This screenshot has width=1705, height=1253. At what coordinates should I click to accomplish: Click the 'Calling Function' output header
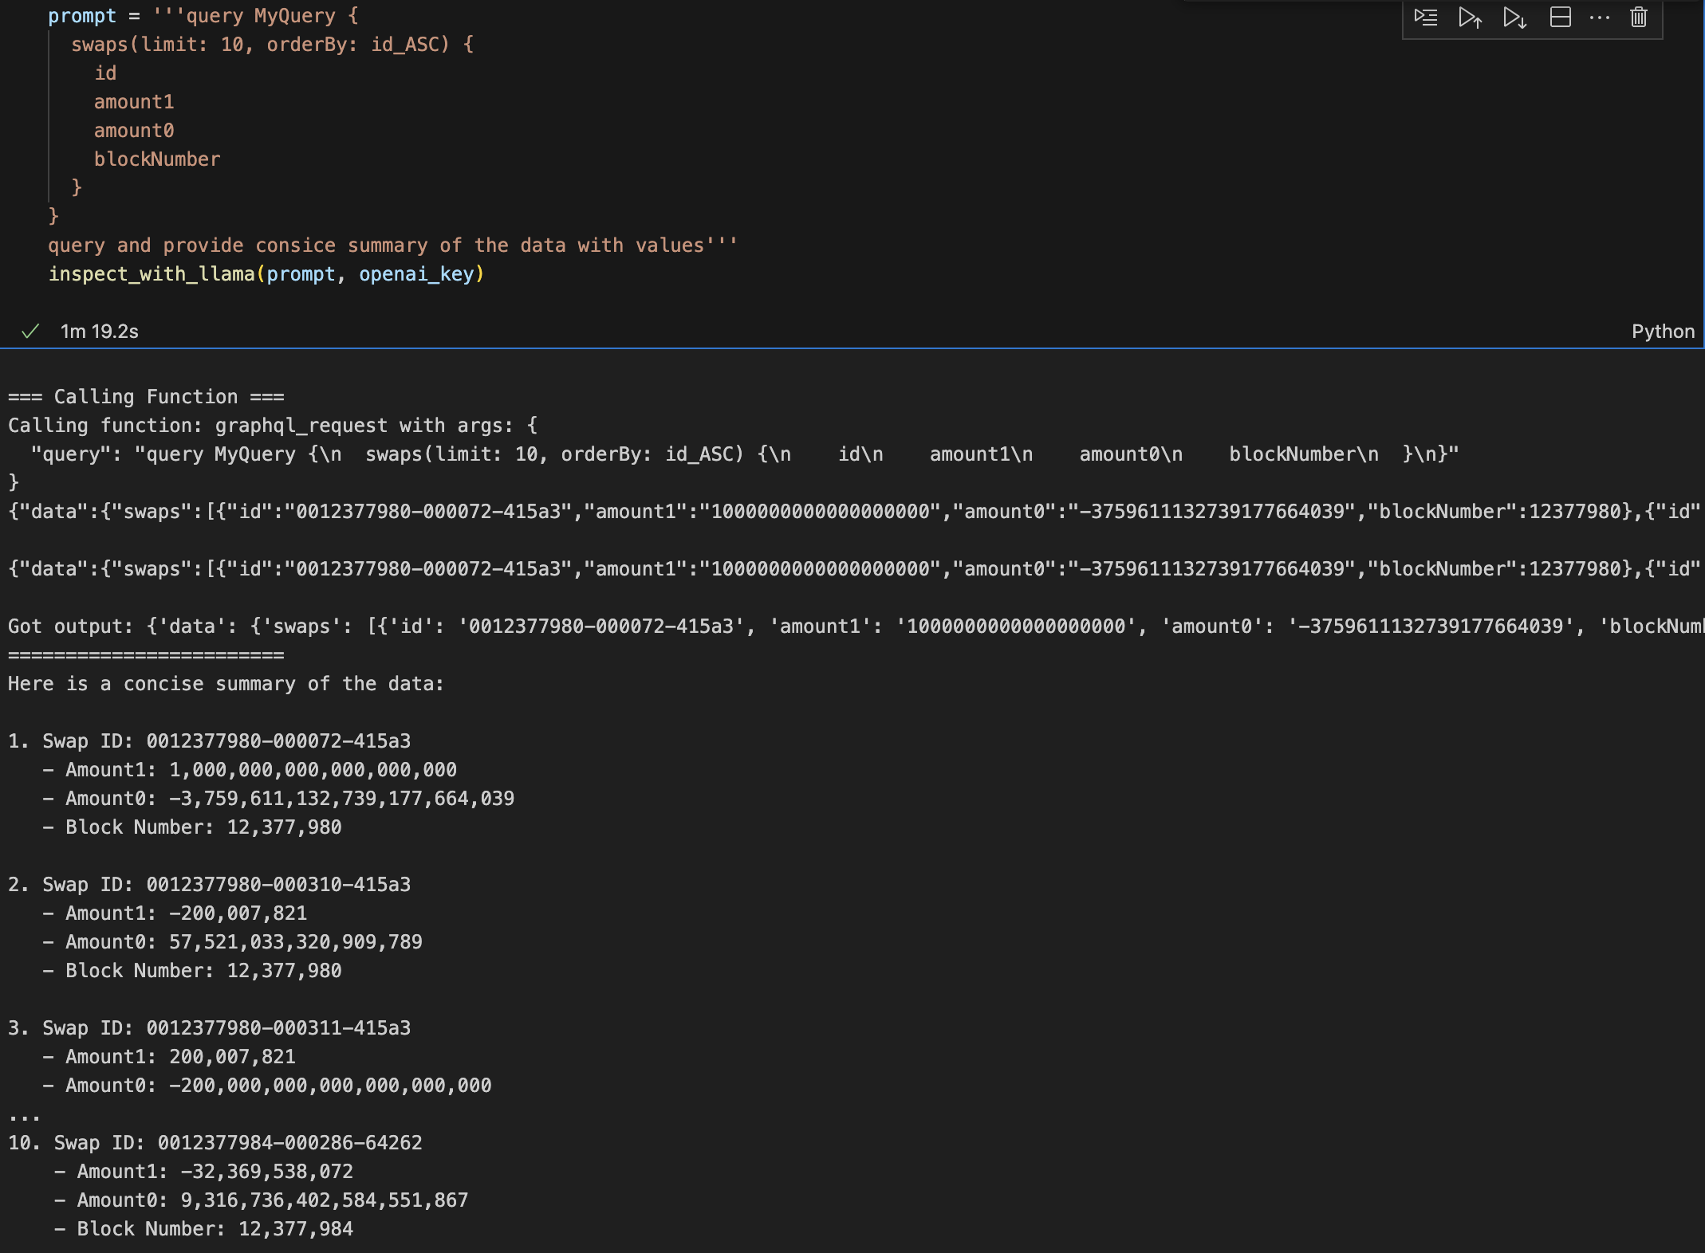(146, 397)
